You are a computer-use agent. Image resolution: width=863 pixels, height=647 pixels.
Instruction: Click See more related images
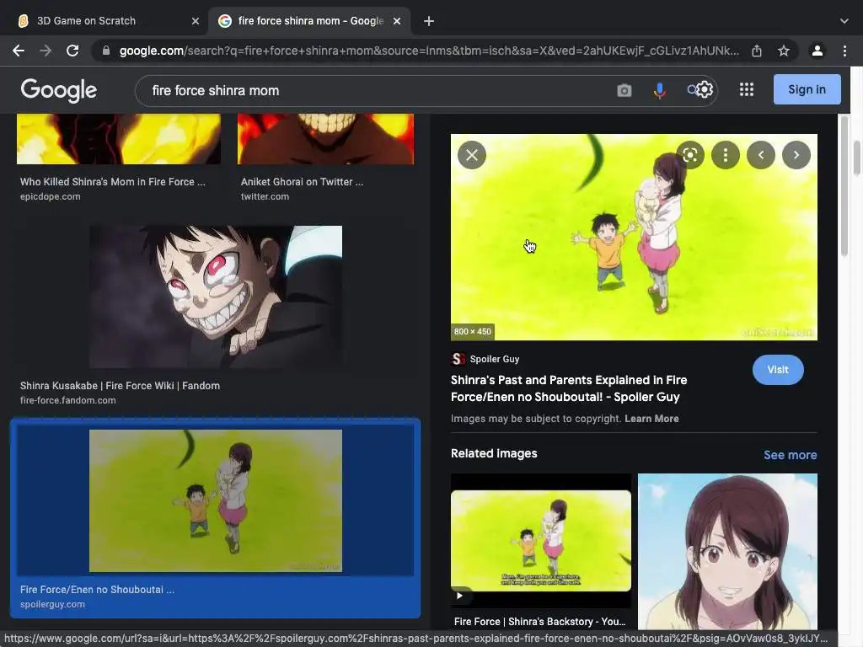tap(790, 455)
